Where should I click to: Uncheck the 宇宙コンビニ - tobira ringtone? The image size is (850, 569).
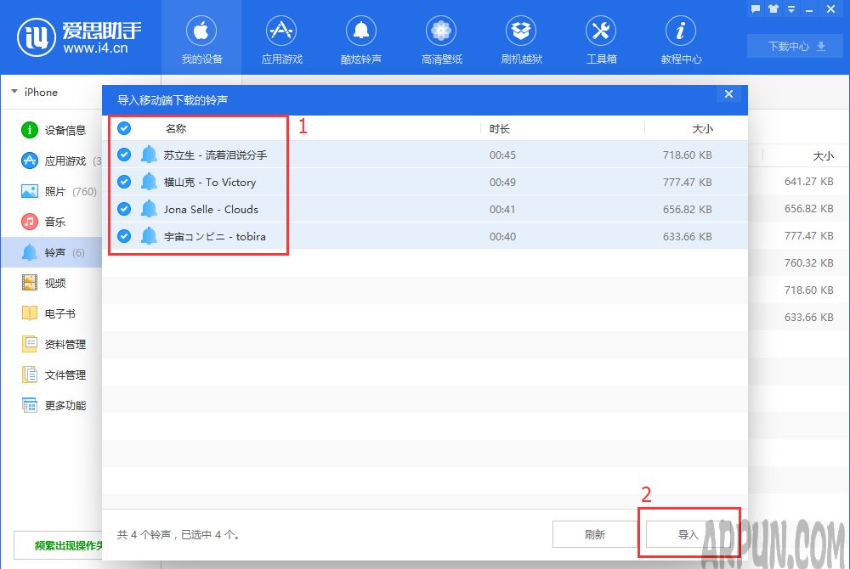[124, 236]
